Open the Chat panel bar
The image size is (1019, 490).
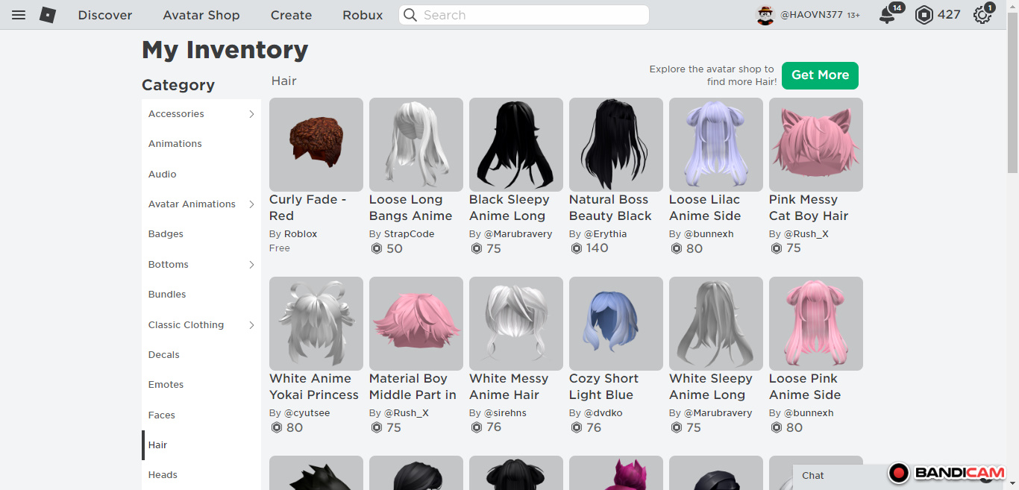coord(835,476)
